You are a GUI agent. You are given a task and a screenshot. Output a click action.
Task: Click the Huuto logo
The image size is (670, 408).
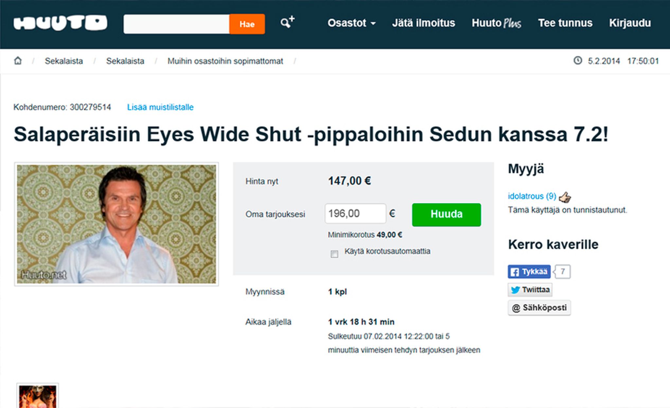[60, 23]
